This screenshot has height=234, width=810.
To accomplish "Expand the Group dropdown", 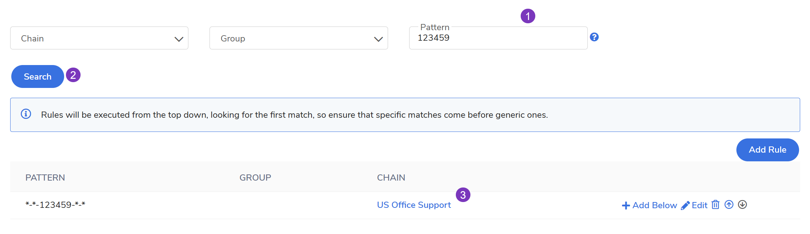I will [x=298, y=38].
